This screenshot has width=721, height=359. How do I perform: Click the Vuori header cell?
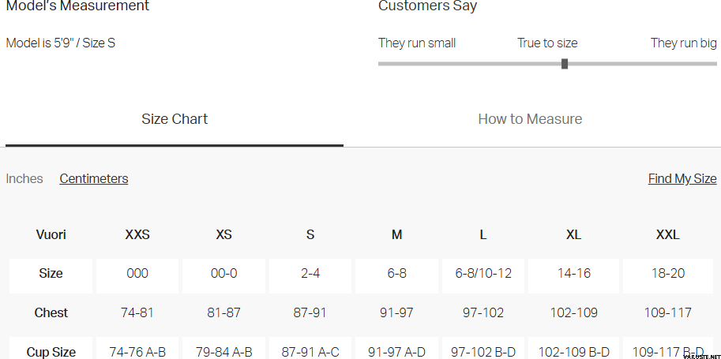point(51,234)
